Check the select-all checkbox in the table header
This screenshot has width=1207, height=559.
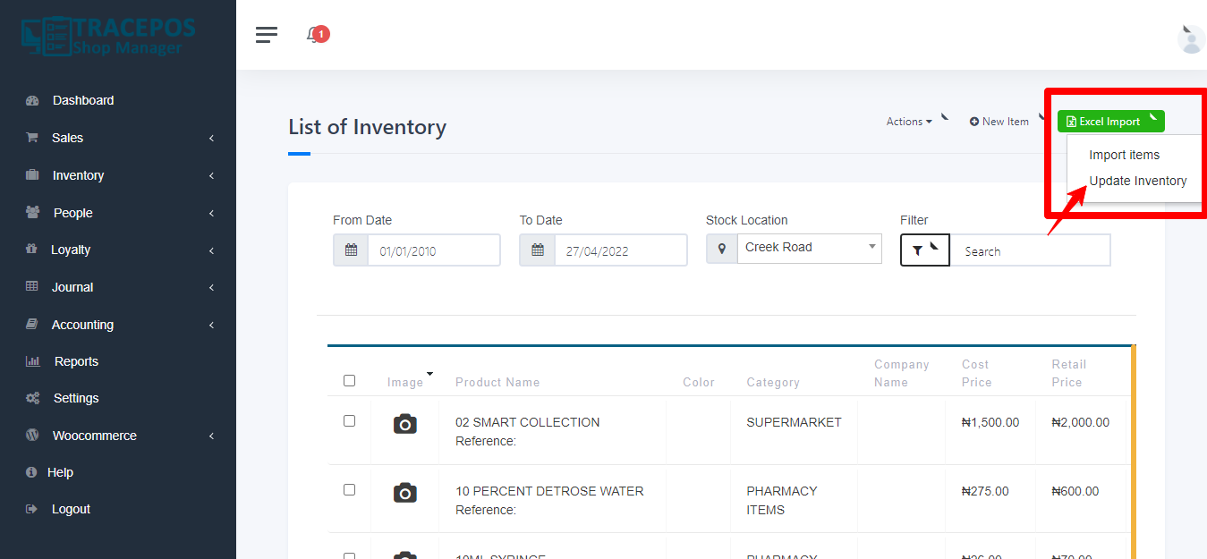(x=349, y=380)
